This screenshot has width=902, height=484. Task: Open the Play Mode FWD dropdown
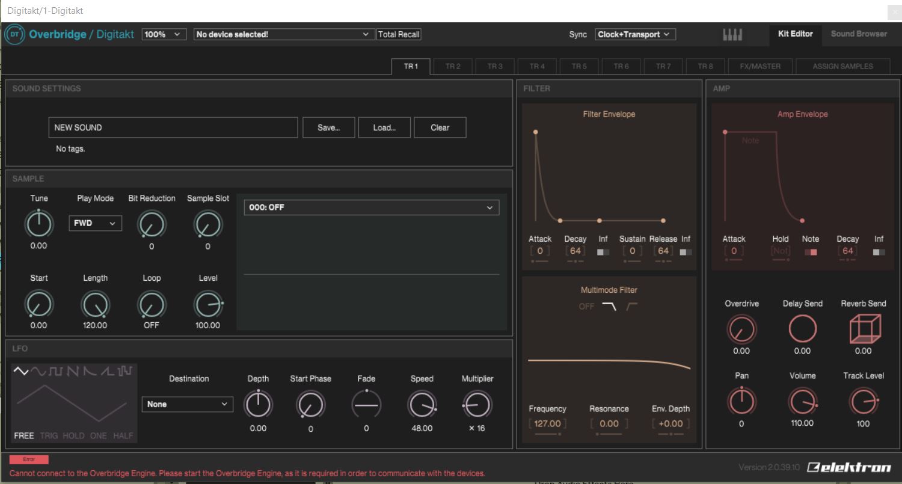point(95,223)
